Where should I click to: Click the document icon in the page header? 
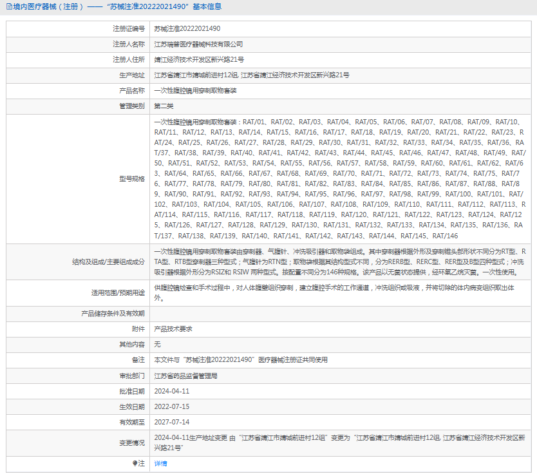9,6
